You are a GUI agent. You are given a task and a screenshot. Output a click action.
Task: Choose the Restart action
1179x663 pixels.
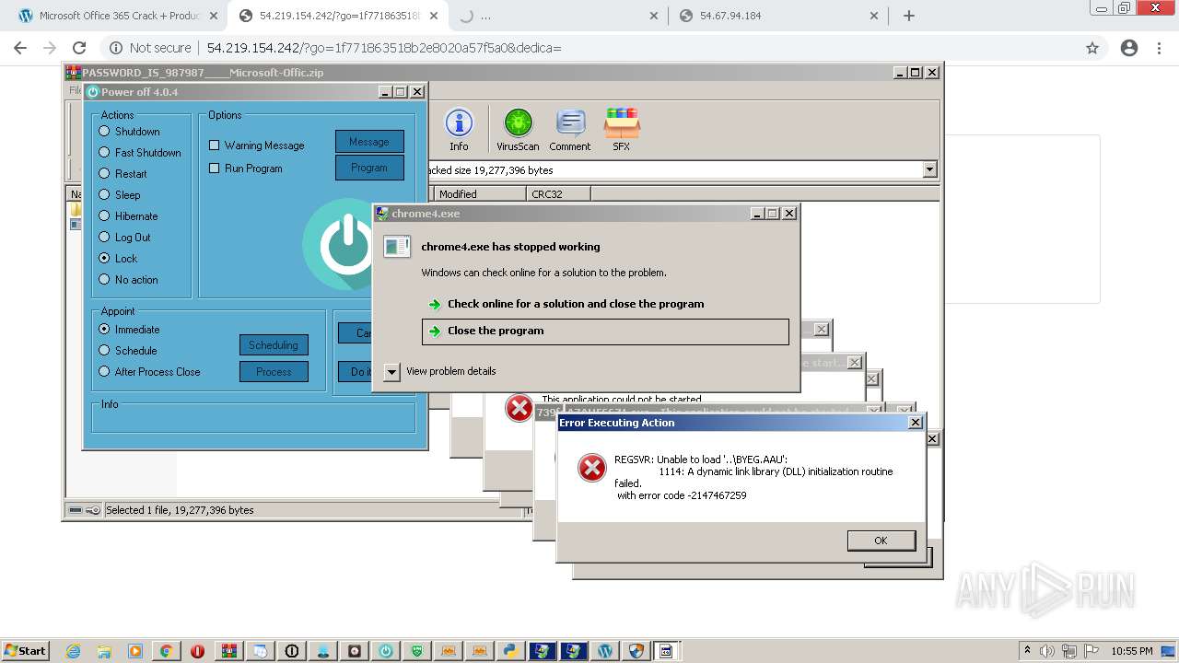[x=104, y=174]
